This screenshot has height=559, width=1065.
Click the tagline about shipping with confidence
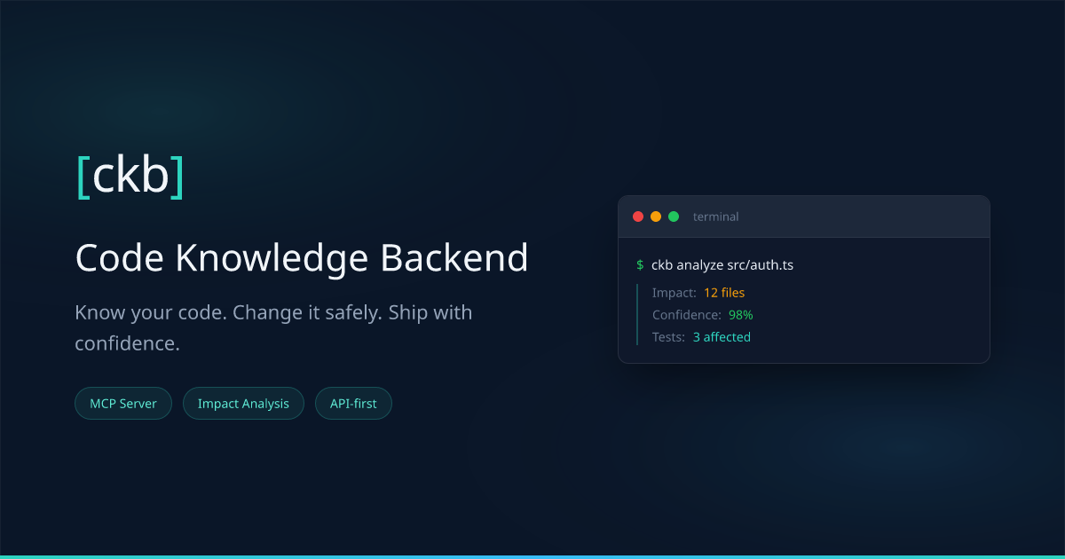pos(273,327)
